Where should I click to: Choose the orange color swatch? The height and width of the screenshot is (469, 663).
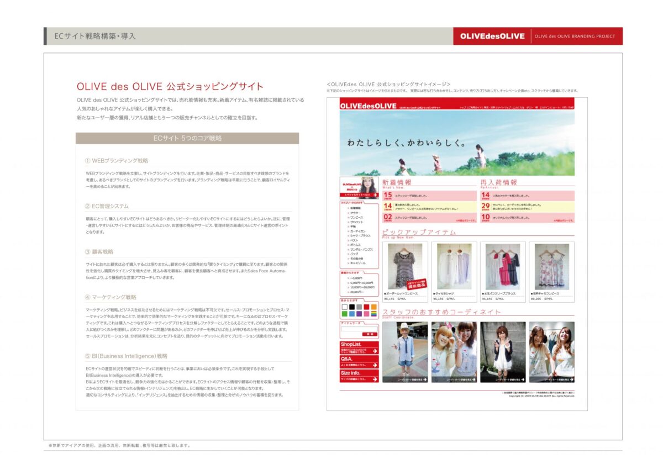374,307
